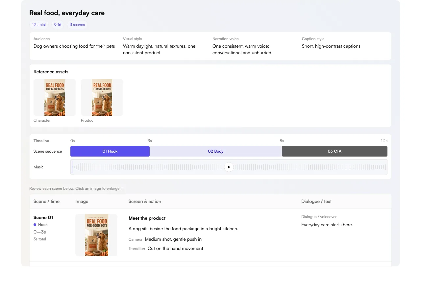Click the Scene 01 label
Image resolution: width=421 pixels, height=296 pixels.
click(43, 217)
